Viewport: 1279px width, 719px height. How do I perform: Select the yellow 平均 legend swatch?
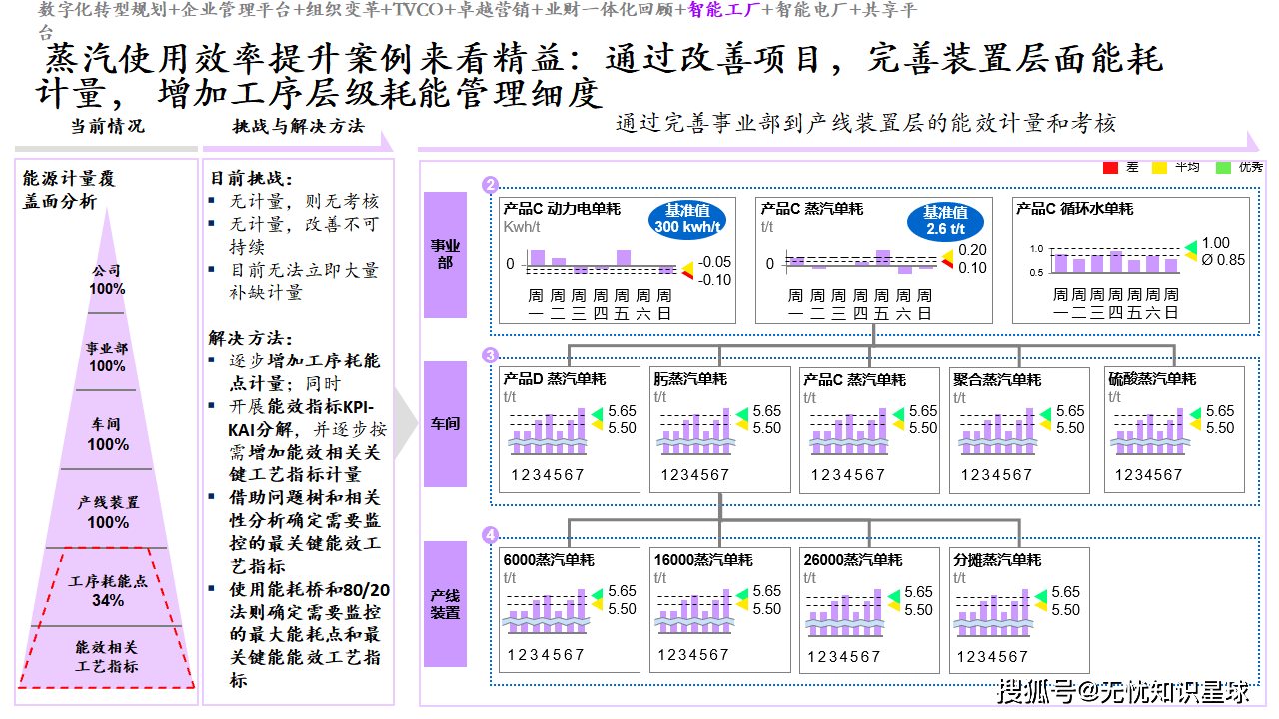1160,167
